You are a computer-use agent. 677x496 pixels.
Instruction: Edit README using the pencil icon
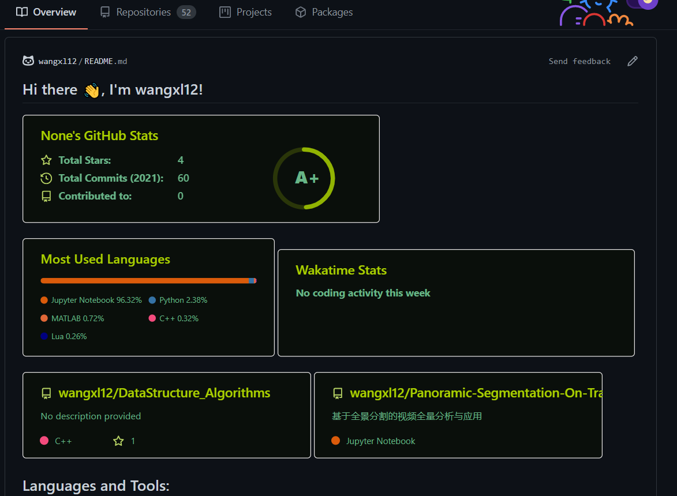point(633,61)
